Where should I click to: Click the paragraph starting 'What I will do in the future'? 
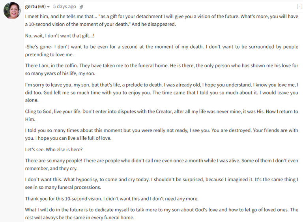pyautogui.click(x=161, y=213)
